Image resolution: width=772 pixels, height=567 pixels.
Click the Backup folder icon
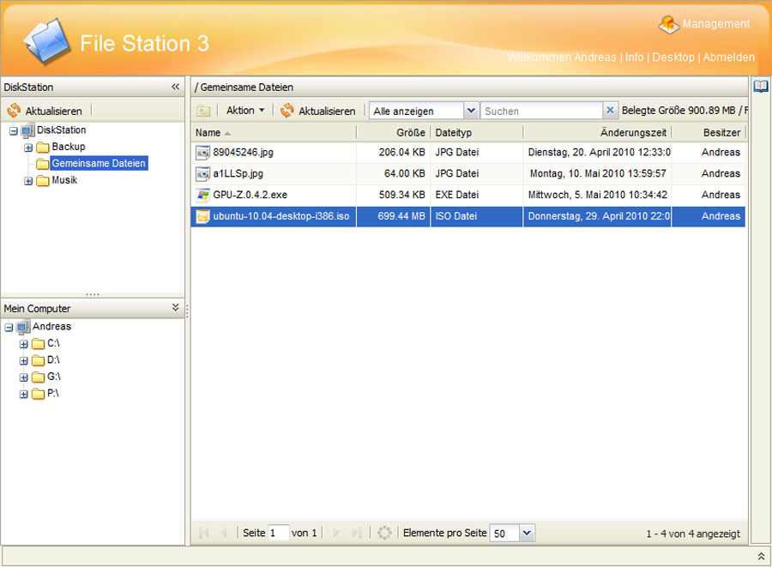[x=43, y=148]
